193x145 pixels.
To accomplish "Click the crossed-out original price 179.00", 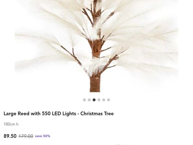I will point(26,136).
